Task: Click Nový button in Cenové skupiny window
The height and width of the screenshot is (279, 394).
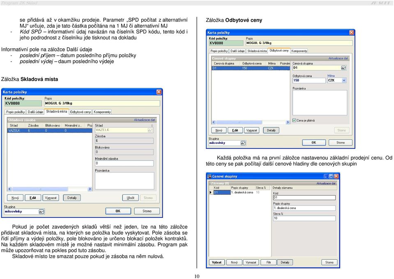Action: [234, 263]
